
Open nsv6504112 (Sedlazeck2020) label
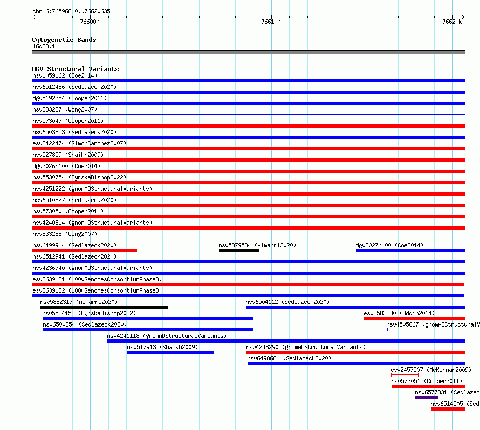(x=287, y=302)
